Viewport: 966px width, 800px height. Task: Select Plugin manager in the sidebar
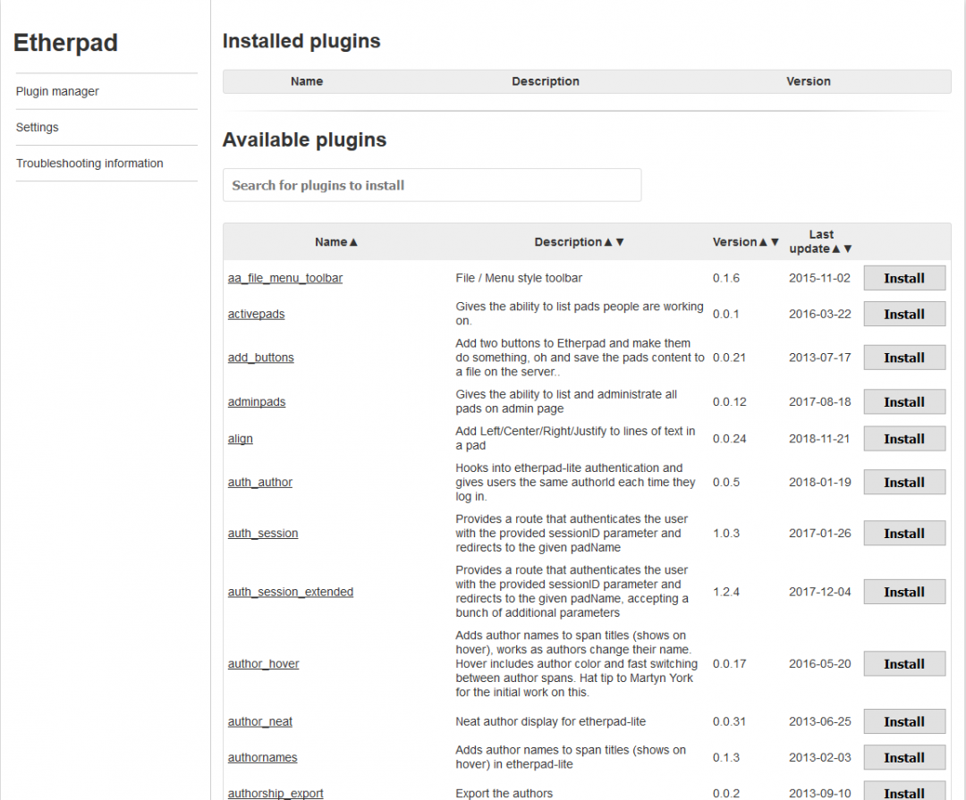(55, 91)
